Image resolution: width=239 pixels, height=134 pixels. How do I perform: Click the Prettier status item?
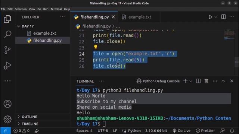click(205, 131)
